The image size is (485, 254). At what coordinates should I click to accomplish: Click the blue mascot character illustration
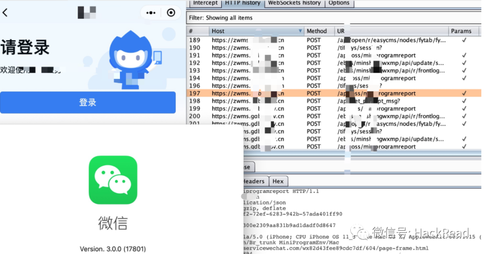click(x=133, y=59)
